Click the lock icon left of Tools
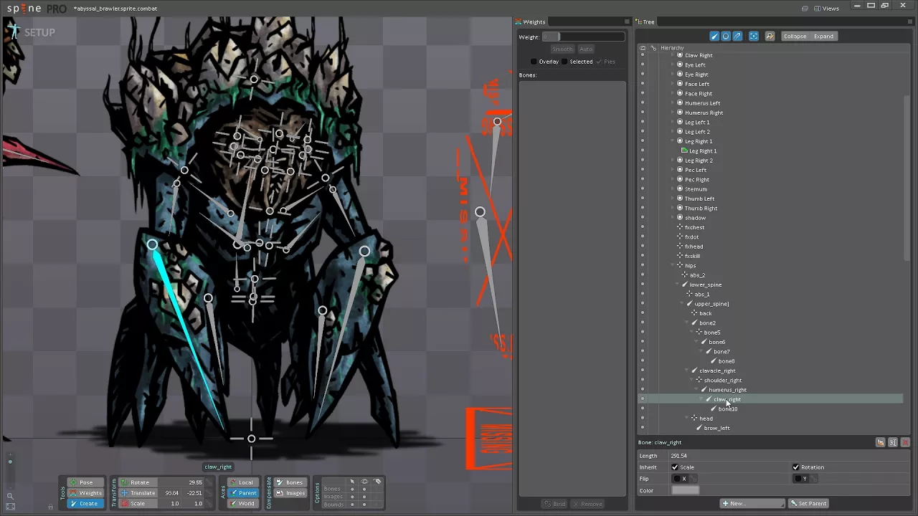The width and height of the screenshot is (918, 516). click(50, 507)
